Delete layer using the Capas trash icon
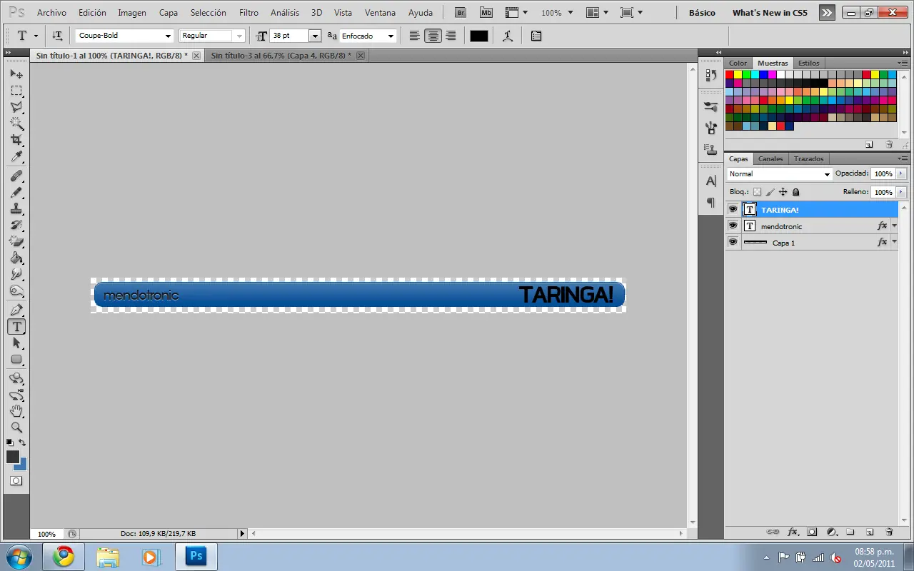Image resolution: width=914 pixels, height=571 pixels. coord(889,532)
